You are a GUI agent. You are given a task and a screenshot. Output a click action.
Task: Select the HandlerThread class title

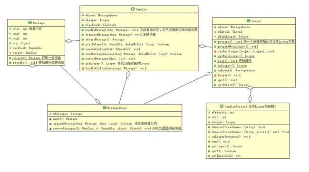(x=250, y=106)
